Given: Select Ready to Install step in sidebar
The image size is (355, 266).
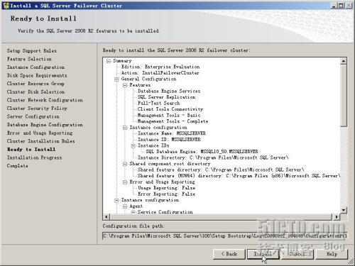Looking at the screenshot, I should tap(31, 150).
